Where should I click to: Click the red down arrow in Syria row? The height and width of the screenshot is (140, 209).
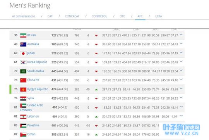click(x=96, y=99)
